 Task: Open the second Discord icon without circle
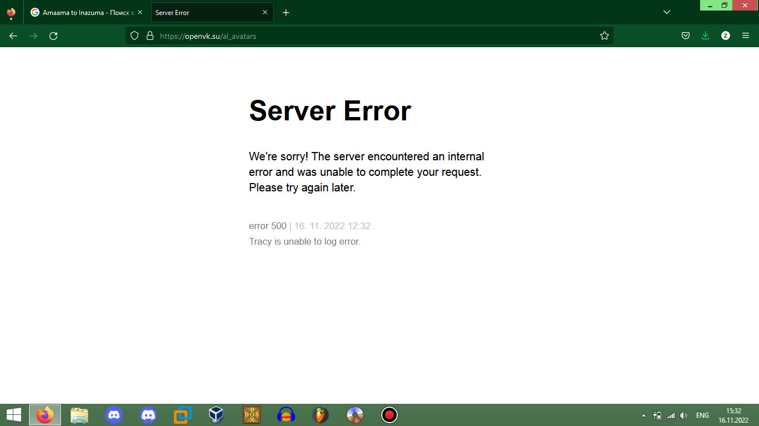[x=148, y=415]
